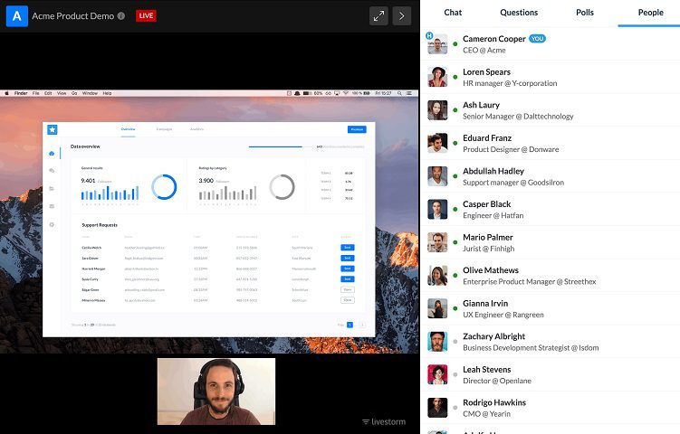The image size is (680, 434).
Task: Go to the Polls tab
Action: pyautogui.click(x=585, y=13)
